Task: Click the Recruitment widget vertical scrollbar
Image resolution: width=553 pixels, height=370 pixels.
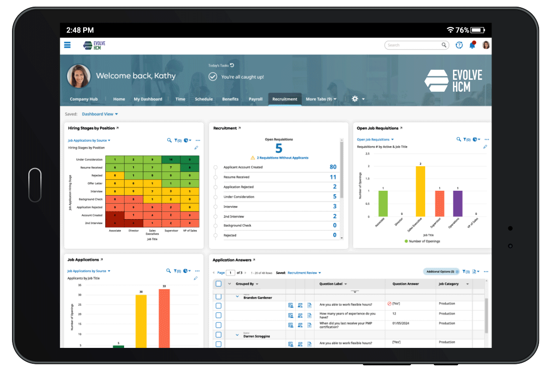Action: click(x=341, y=169)
